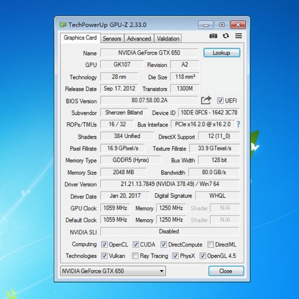Capture a screenshot with the camera icon
Image resolution: width=299 pixels, height=299 pixels.
pos(213,36)
